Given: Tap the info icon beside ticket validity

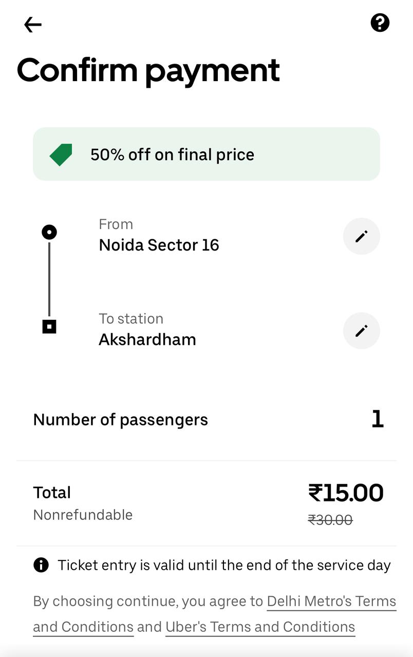Looking at the screenshot, I should (x=41, y=565).
